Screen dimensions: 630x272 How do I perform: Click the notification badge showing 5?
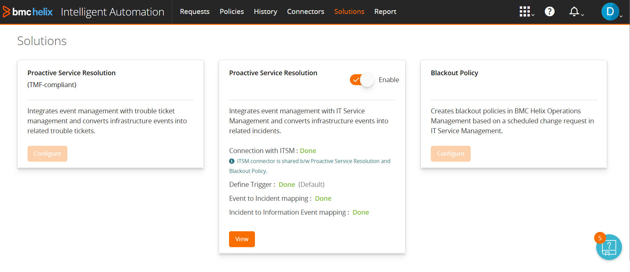tap(600, 238)
